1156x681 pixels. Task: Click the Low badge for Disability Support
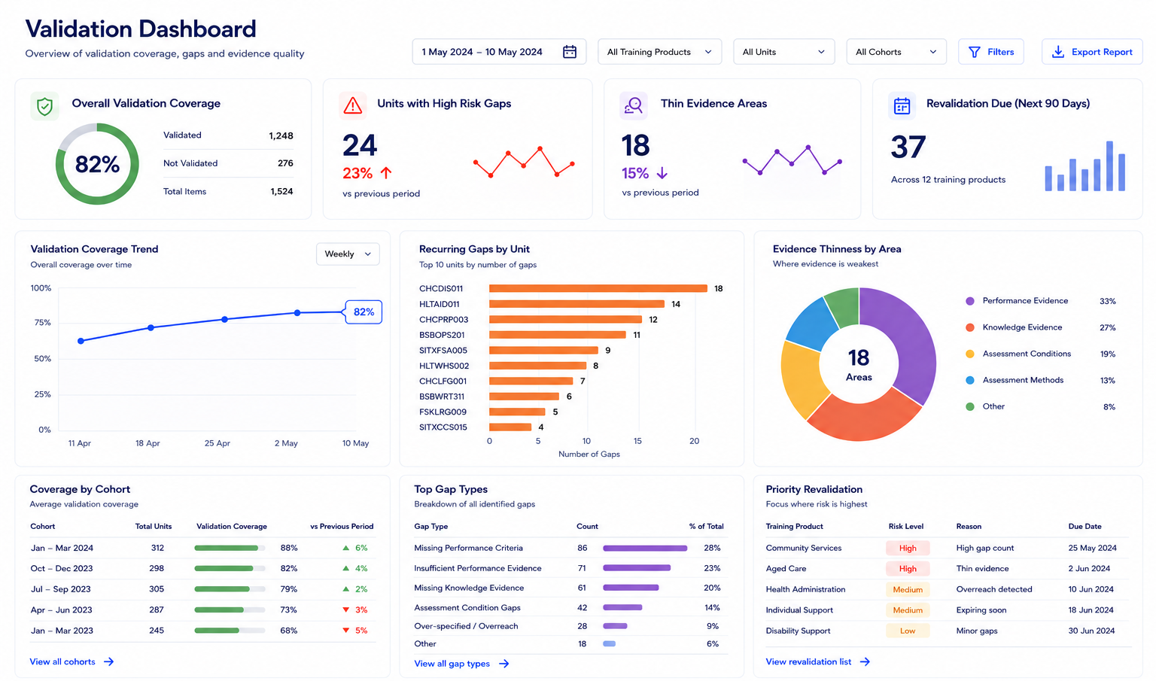(x=908, y=631)
